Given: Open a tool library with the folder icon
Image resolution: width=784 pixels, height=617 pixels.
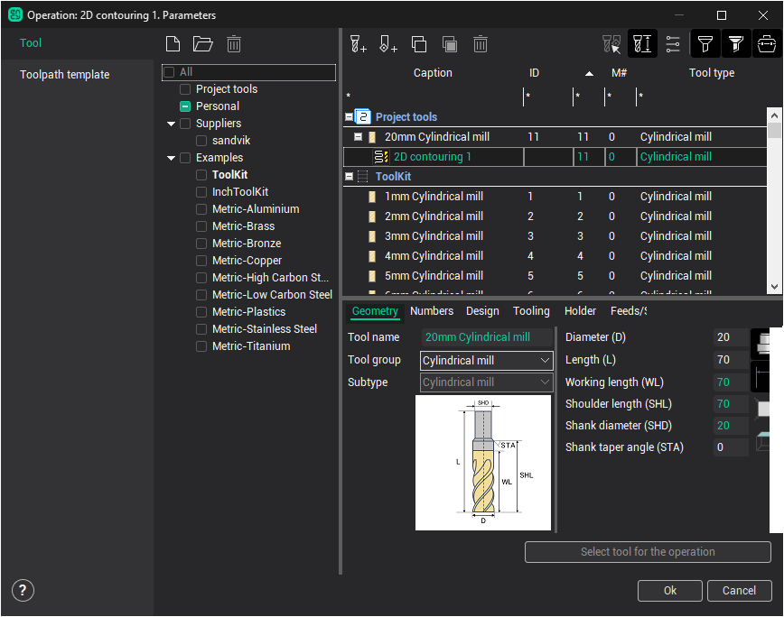Looking at the screenshot, I should pyautogui.click(x=202, y=43).
